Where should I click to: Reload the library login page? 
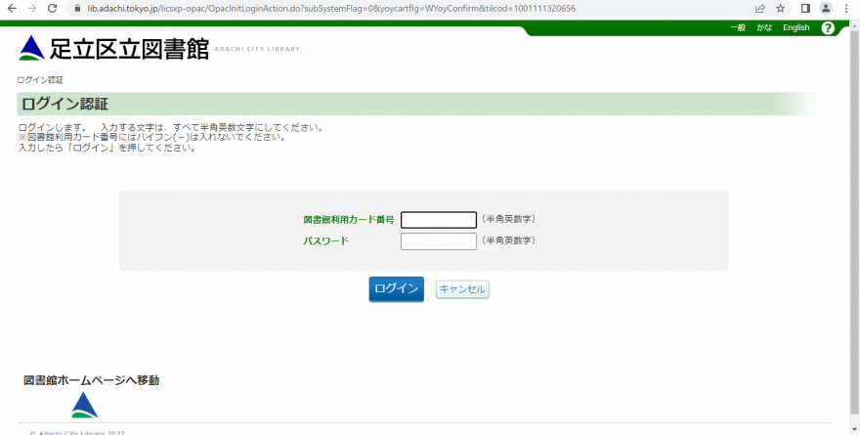53,8
